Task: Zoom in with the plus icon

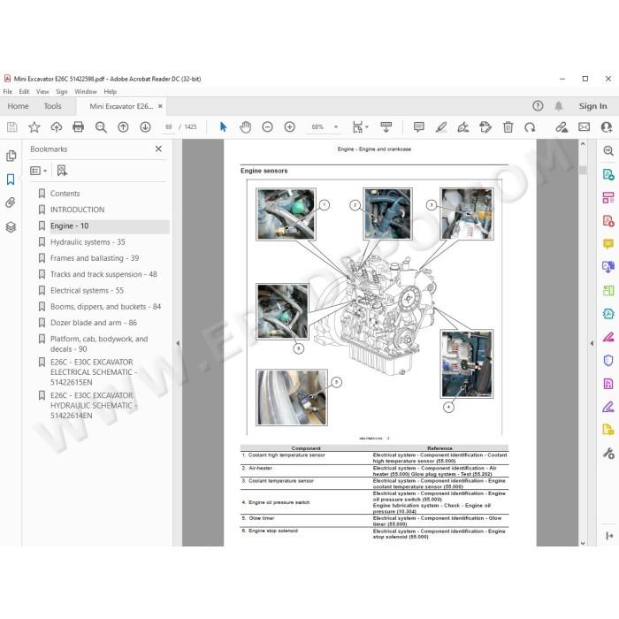Action: pos(289,127)
